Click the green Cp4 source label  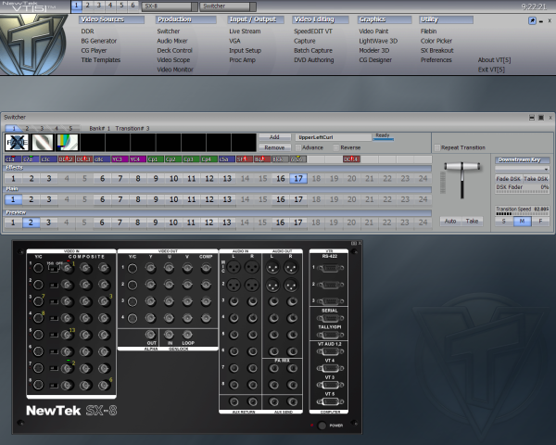pos(208,159)
